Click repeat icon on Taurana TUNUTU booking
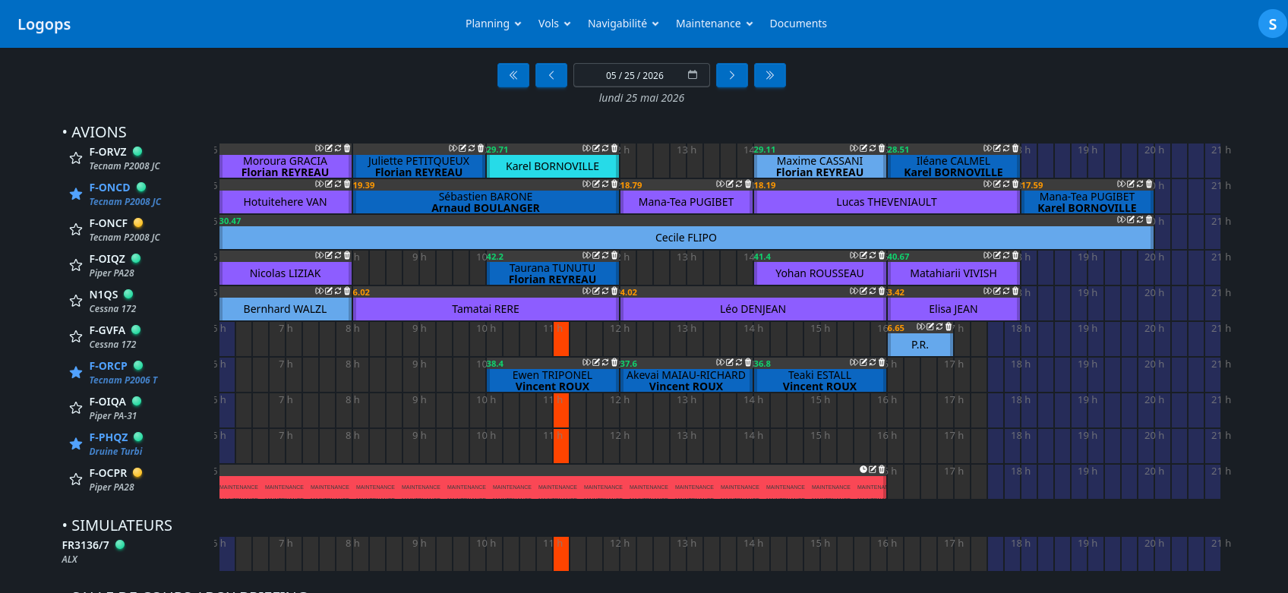 605,256
